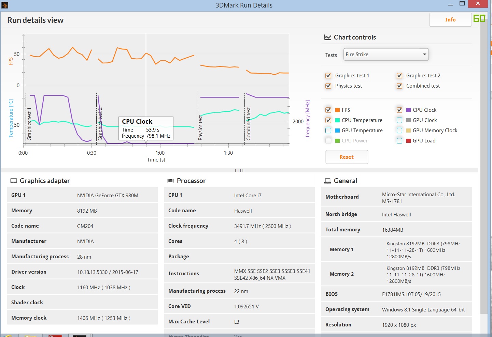Viewport: 492px width, 337px height.
Task: Click the Reset chart button
Action: (347, 157)
